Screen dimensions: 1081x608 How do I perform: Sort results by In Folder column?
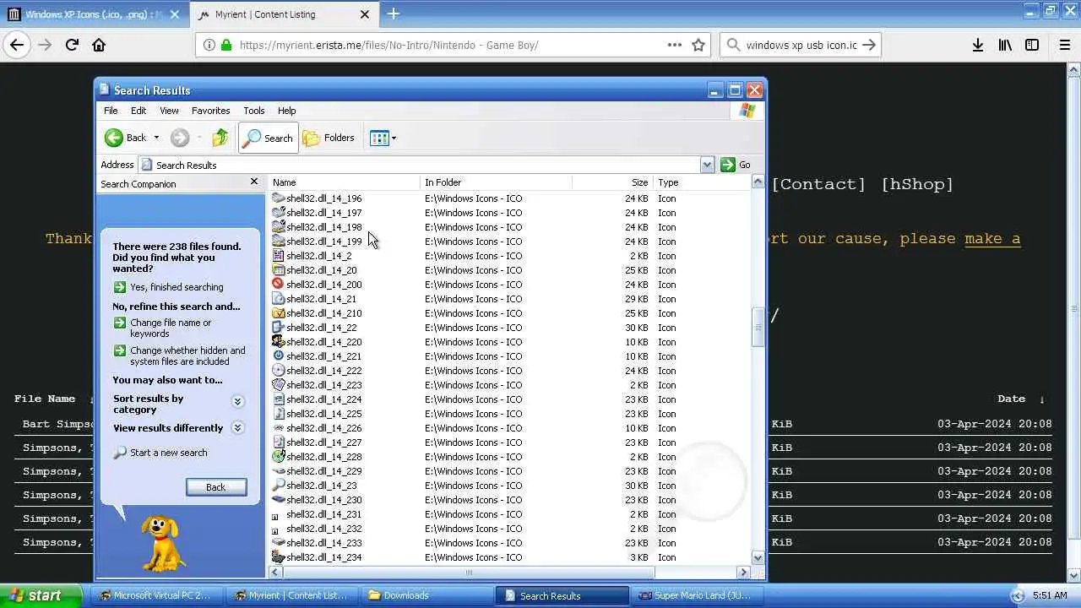496,182
